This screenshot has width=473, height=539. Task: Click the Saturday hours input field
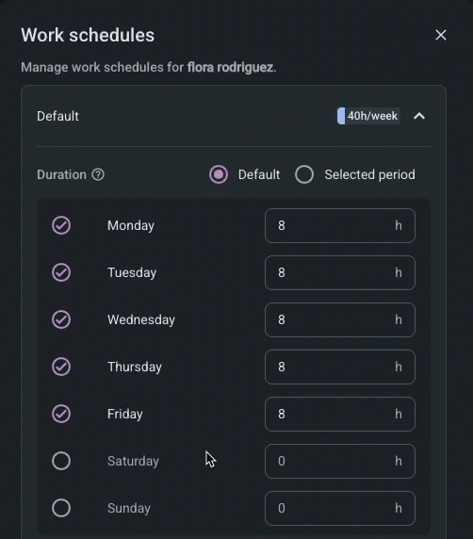340,461
